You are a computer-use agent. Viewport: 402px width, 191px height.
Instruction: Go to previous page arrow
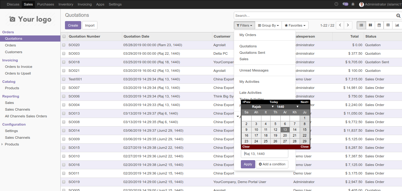coord(340,25)
